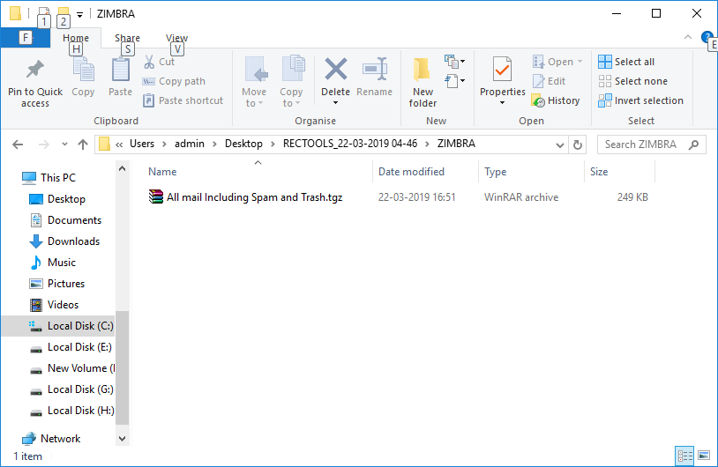Open Pictures in navigation pane

click(x=66, y=284)
